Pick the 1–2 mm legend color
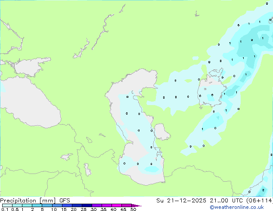Screen dimensions: 273x211 [x=27, y=205]
